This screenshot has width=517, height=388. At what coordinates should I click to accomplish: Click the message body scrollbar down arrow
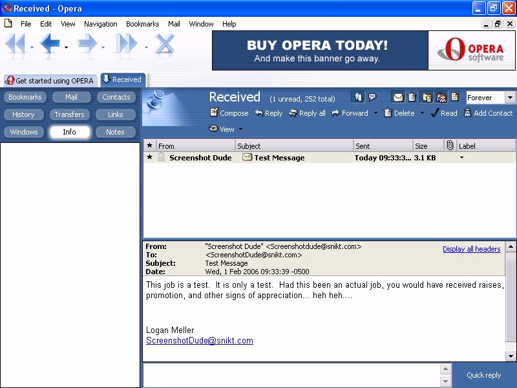[511, 356]
